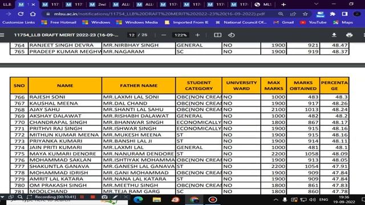Click the FATHER NAME column header
Viewport: 365px width, 205px height.
click(x=139, y=85)
